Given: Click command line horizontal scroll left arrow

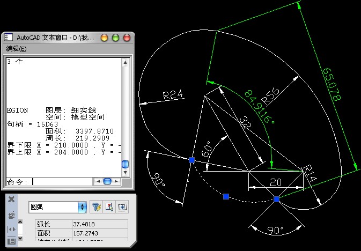Looking at the screenshot, I should click(x=98, y=181).
